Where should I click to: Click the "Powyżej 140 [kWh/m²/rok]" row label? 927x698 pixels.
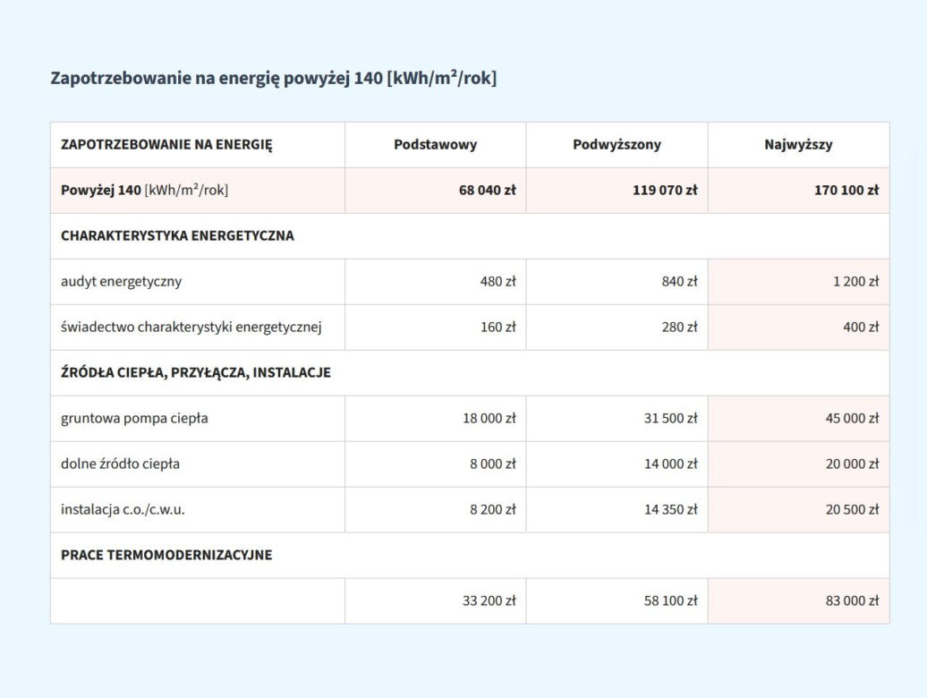(x=145, y=191)
